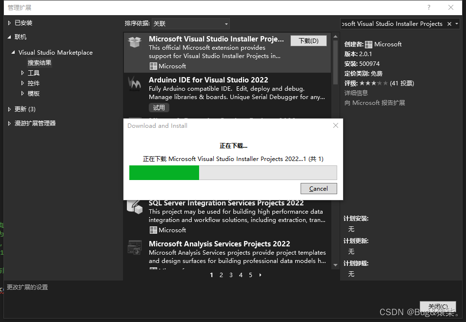
Task: Click the Microsoft Visual Studio Installer Projects package icon
Action: (135, 41)
